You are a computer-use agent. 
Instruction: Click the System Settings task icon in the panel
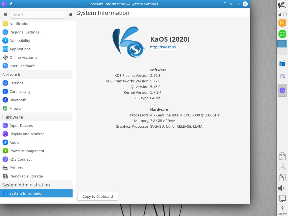pyautogui.click(x=282, y=90)
